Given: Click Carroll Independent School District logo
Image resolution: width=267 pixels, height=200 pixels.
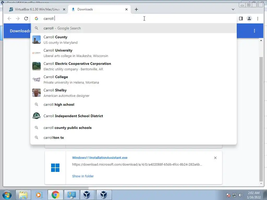Looking at the screenshot, I should pyautogui.click(x=37, y=116).
